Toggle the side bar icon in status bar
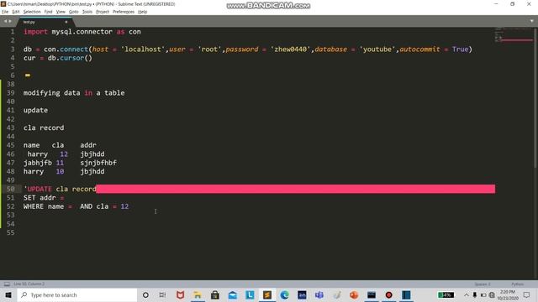The image size is (538, 302). [x=7, y=284]
